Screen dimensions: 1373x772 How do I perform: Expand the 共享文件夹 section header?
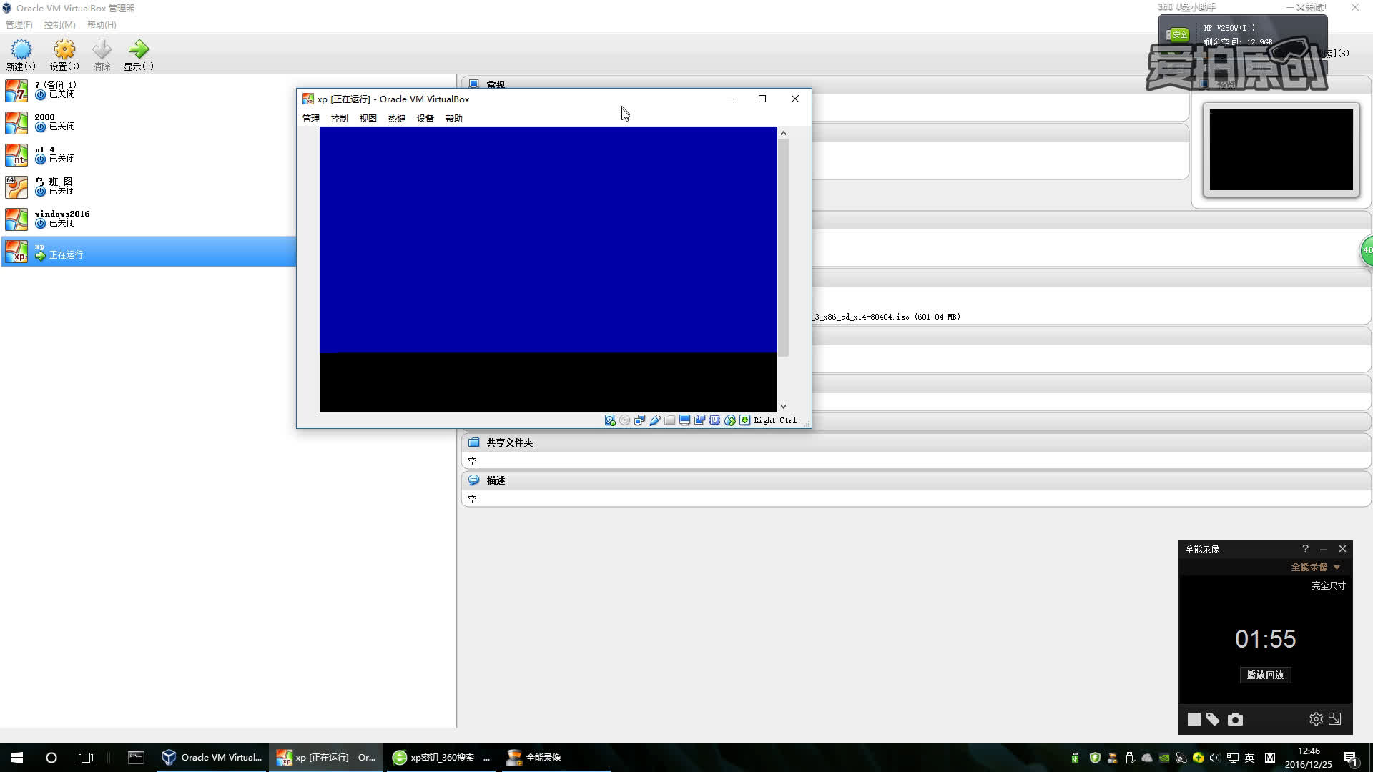click(509, 442)
